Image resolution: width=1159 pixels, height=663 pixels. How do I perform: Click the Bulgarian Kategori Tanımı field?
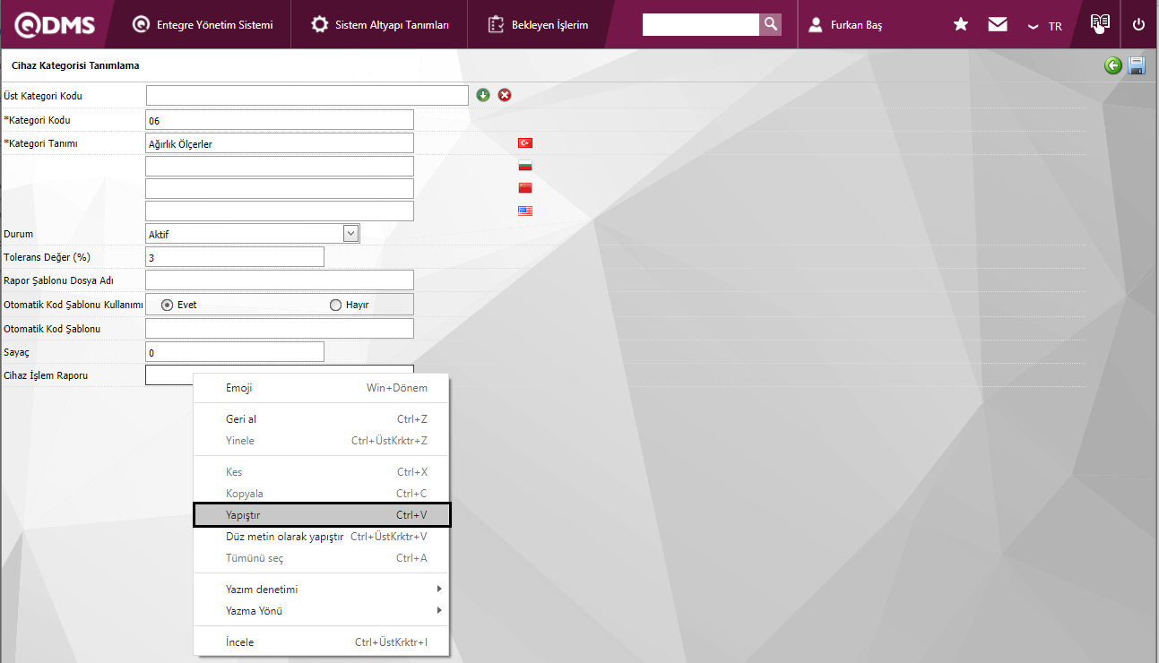coord(280,166)
